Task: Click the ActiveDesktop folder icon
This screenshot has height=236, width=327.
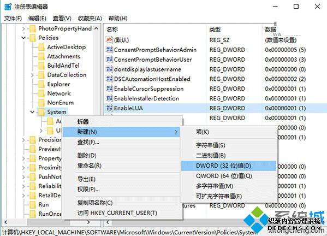Action: pyautogui.click(x=41, y=47)
